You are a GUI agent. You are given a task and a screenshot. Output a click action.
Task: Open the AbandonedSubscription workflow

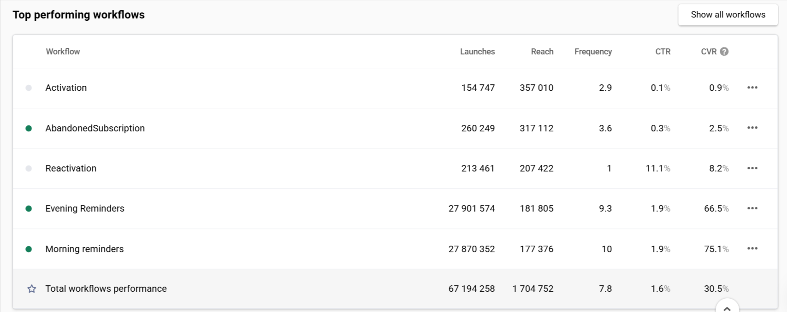(95, 128)
